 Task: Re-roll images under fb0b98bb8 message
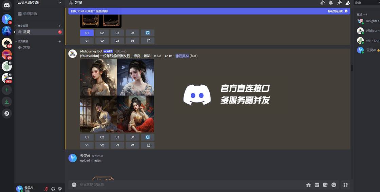pyautogui.click(x=148, y=137)
